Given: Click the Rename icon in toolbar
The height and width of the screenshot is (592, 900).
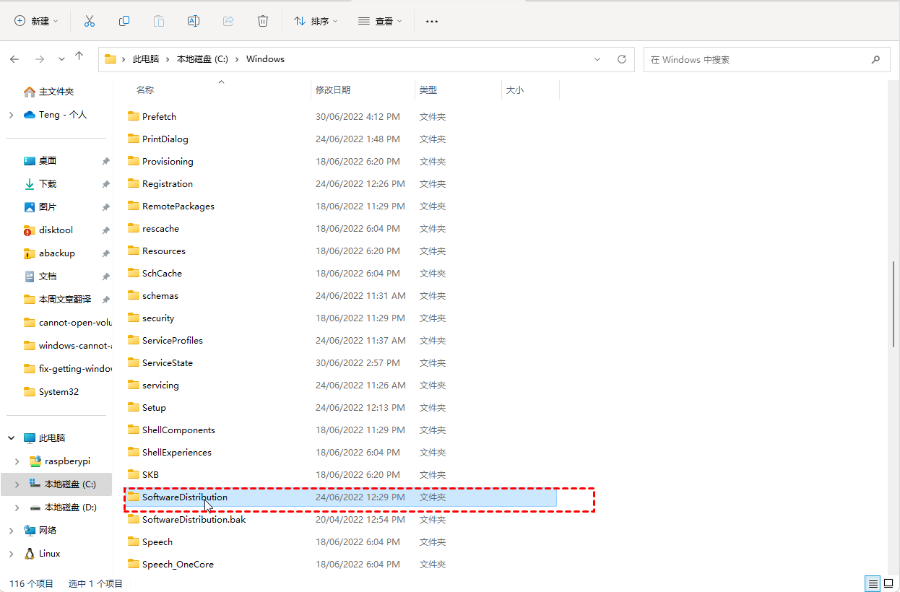Looking at the screenshot, I should [194, 22].
